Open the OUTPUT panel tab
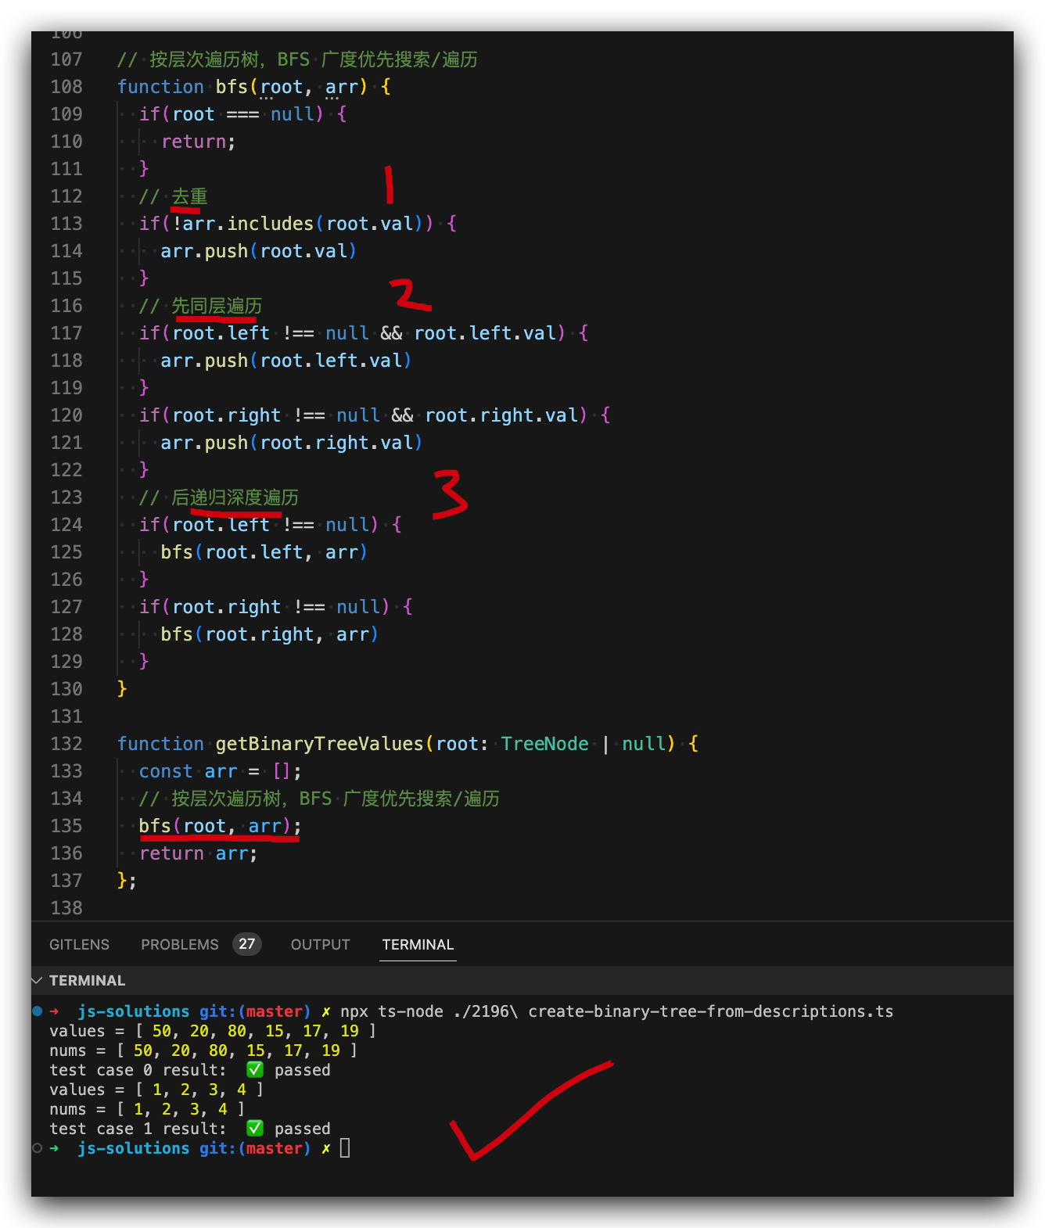The image size is (1045, 1228). pos(320,944)
